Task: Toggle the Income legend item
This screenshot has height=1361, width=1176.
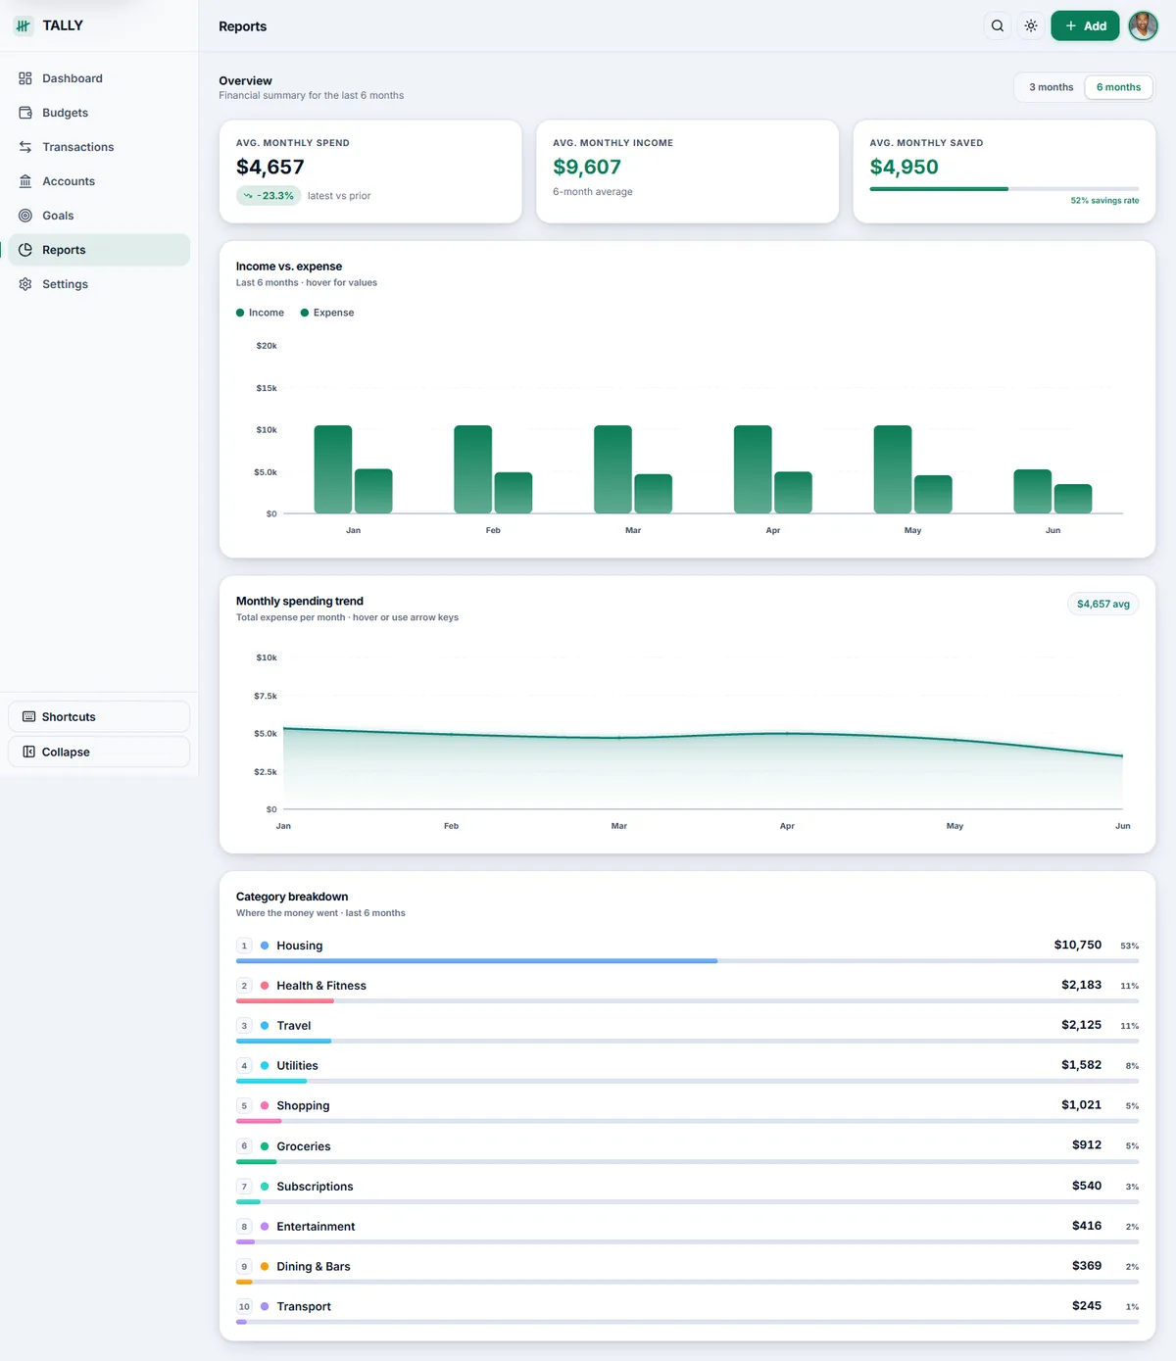Action: pos(260,313)
